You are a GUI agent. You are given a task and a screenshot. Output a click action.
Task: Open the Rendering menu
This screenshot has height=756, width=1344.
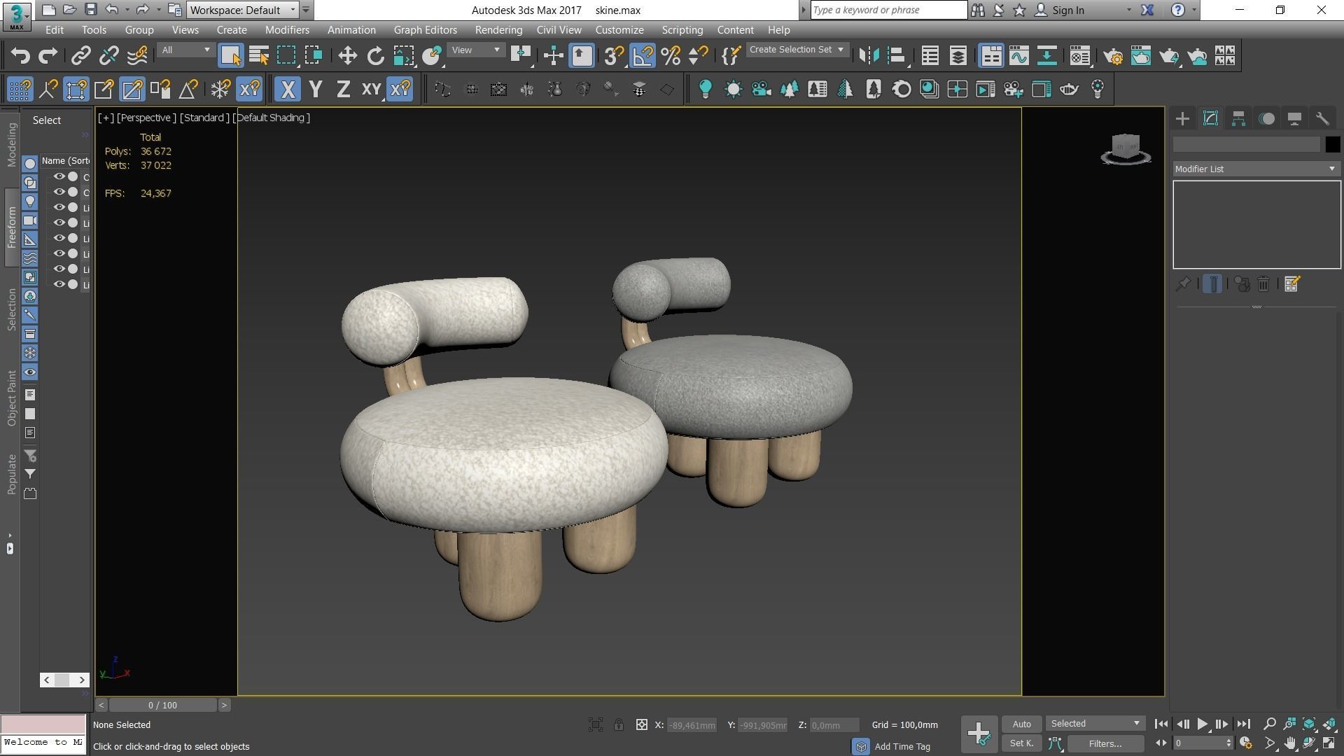click(498, 30)
